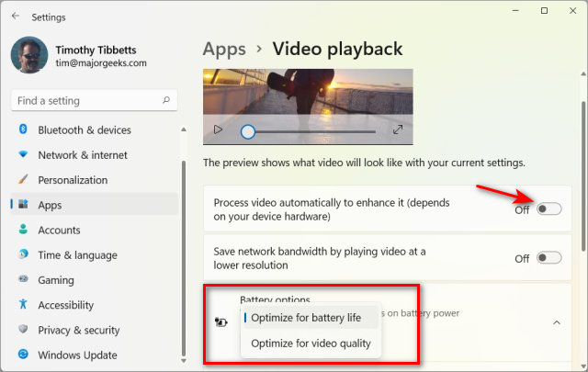588x372 pixels.
Task: Open Bluetooth & devices settings
Action: (x=85, y=130)
